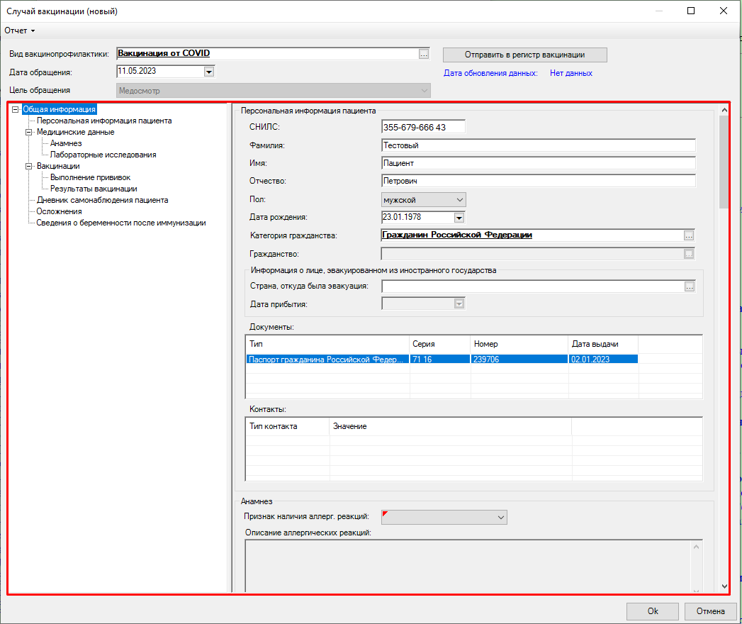742x624 pixels.
Task: Maximize the Случай вакцинации window
Action: [x=691, y=11]
